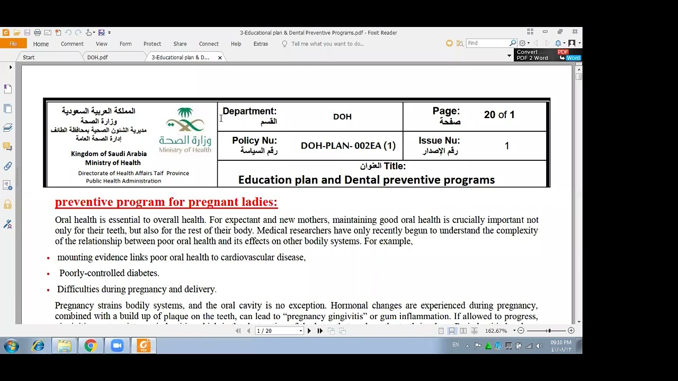This screenshot has width=678, height=381.
Task: Click the email envelope icon
Action: tap(48, 32)
